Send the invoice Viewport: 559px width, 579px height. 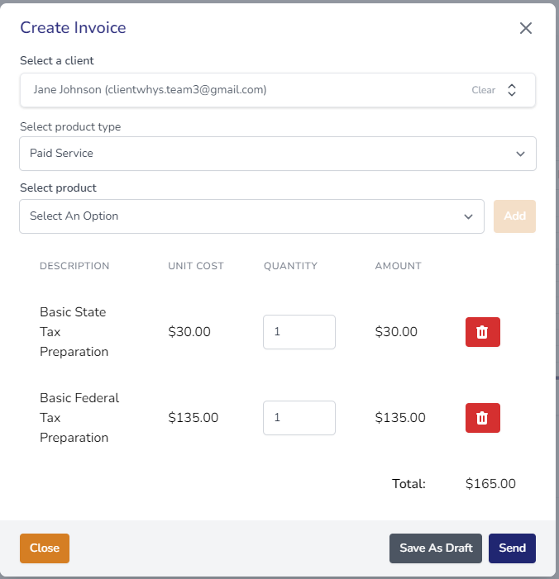pos(512,548)
